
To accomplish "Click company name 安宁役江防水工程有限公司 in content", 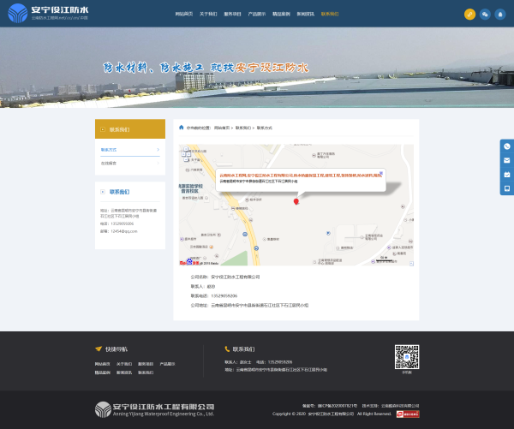I will click(236, 277).
